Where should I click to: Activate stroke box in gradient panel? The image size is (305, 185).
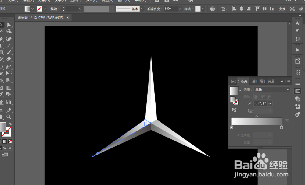point(236,102)
